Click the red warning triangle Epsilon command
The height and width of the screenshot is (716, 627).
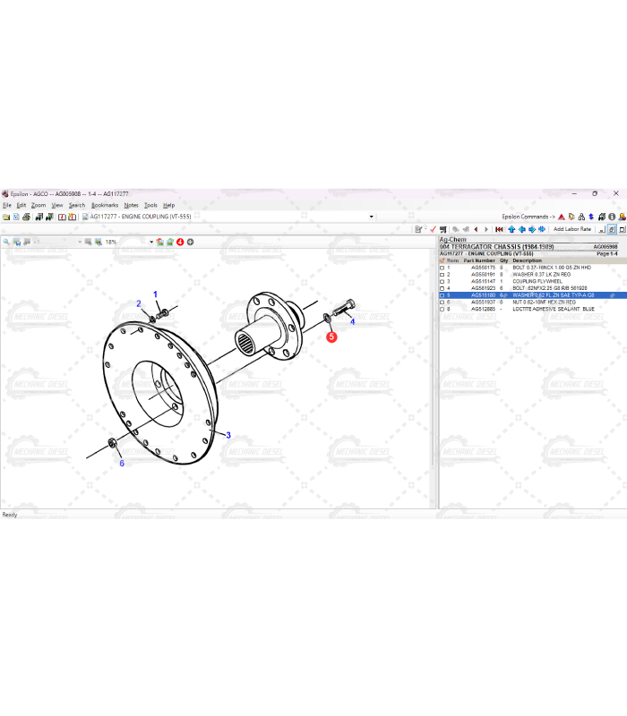pos(562,217)
